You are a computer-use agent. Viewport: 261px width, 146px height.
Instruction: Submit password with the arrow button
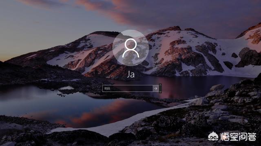pyautogui.click(x=155, y=88)
